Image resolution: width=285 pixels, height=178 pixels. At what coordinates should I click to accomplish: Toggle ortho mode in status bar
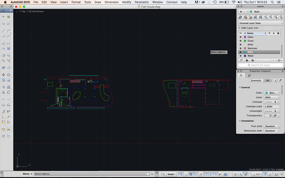click(195, 174)
